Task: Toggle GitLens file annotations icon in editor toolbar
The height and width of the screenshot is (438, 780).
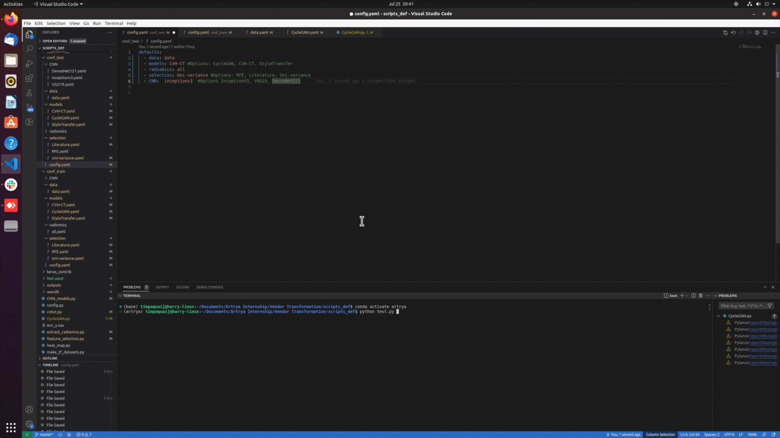Action: coord(757,32)
